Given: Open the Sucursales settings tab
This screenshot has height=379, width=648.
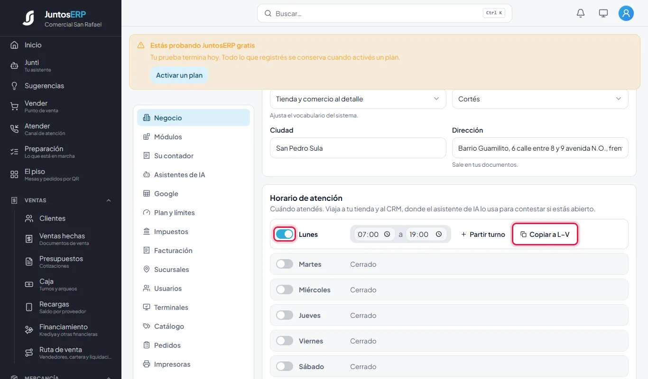Looking at the screenshot, I should [194, 269].
